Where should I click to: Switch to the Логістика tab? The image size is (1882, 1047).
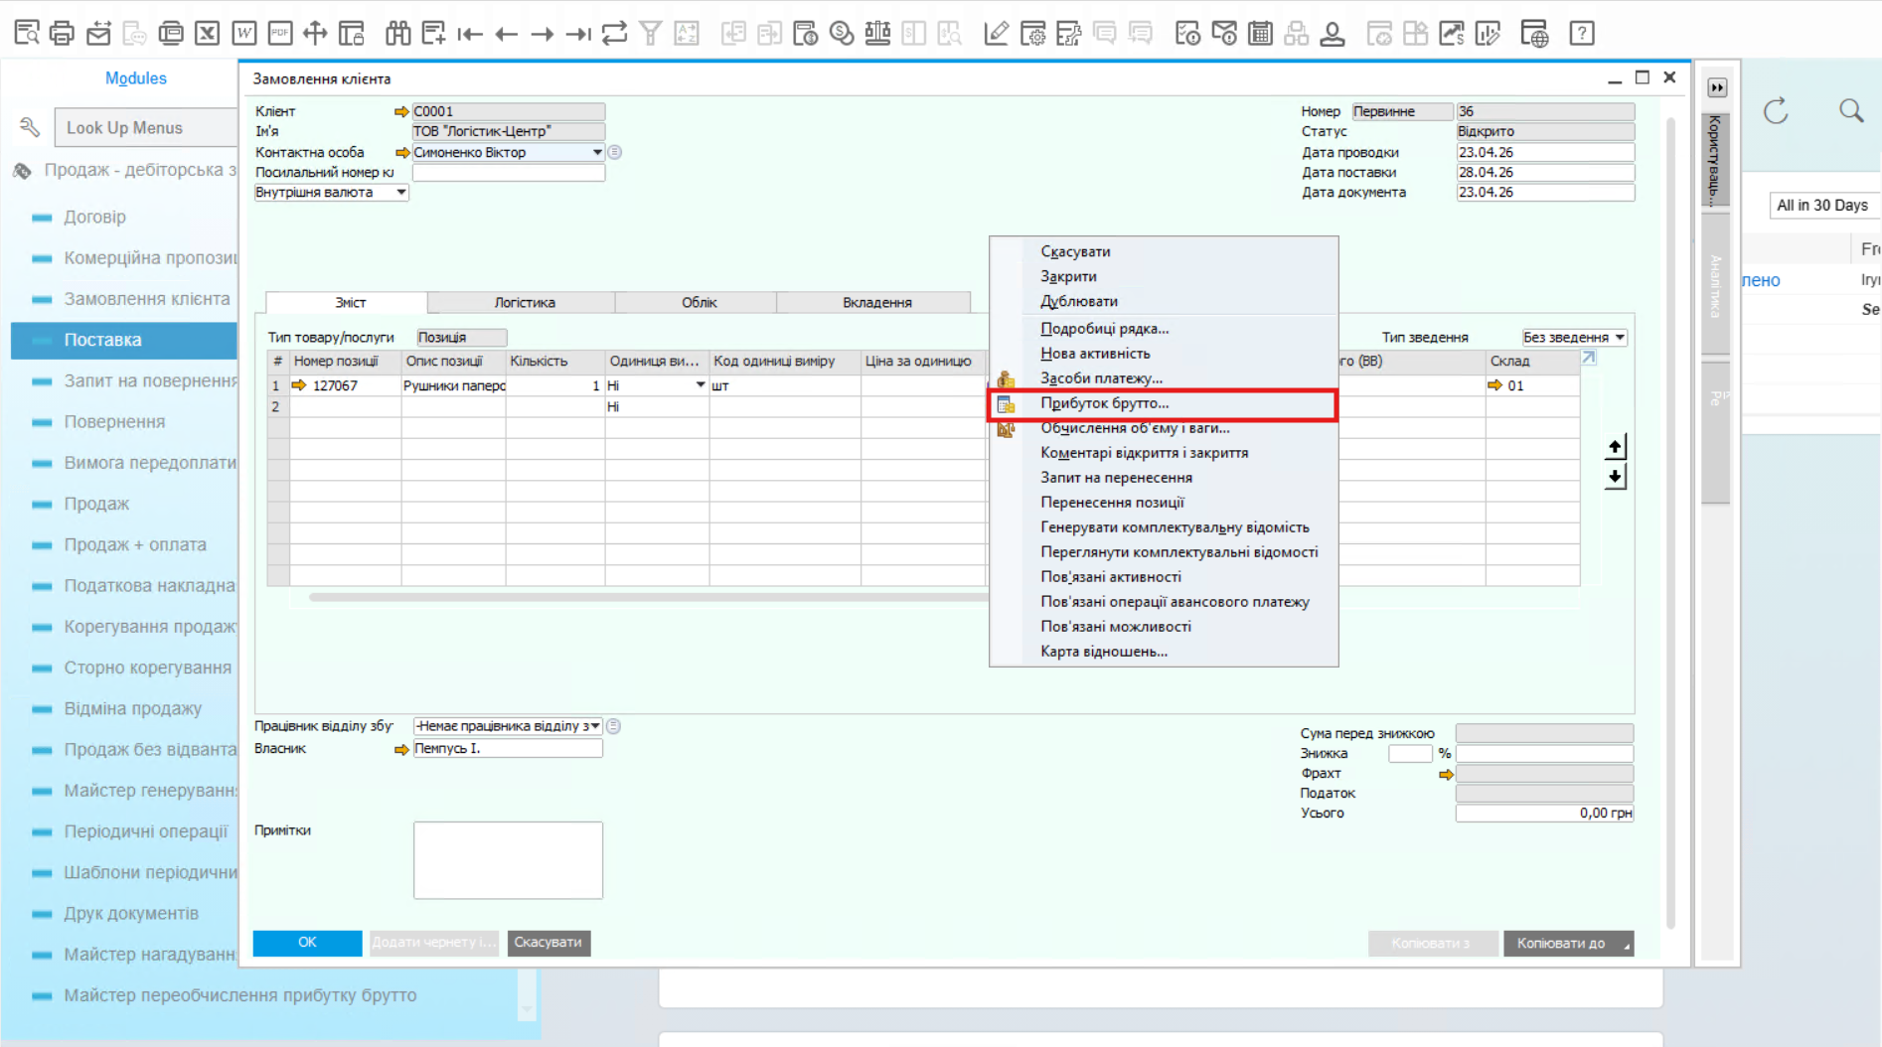pyautogui.click(x=524, y=302)
